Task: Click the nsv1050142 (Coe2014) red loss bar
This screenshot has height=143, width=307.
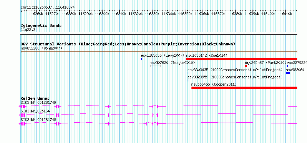Action: 242,59
